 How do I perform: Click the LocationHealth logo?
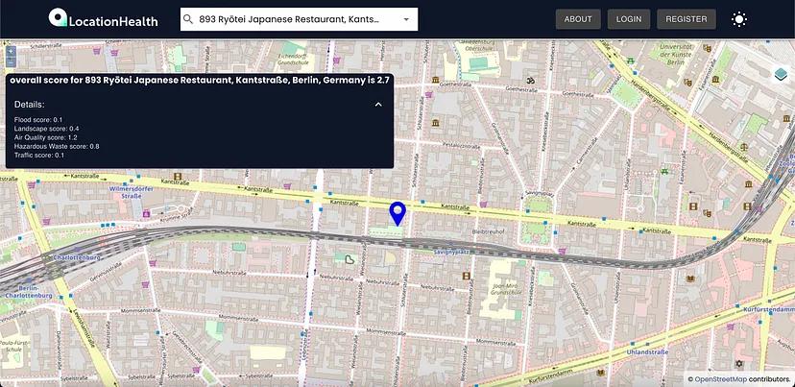pos(103,18)
